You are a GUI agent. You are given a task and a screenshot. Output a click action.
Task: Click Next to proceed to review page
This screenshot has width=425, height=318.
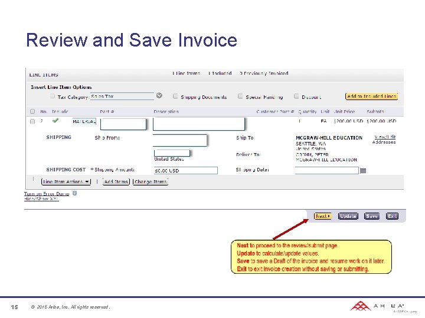[x=322, y=216]
